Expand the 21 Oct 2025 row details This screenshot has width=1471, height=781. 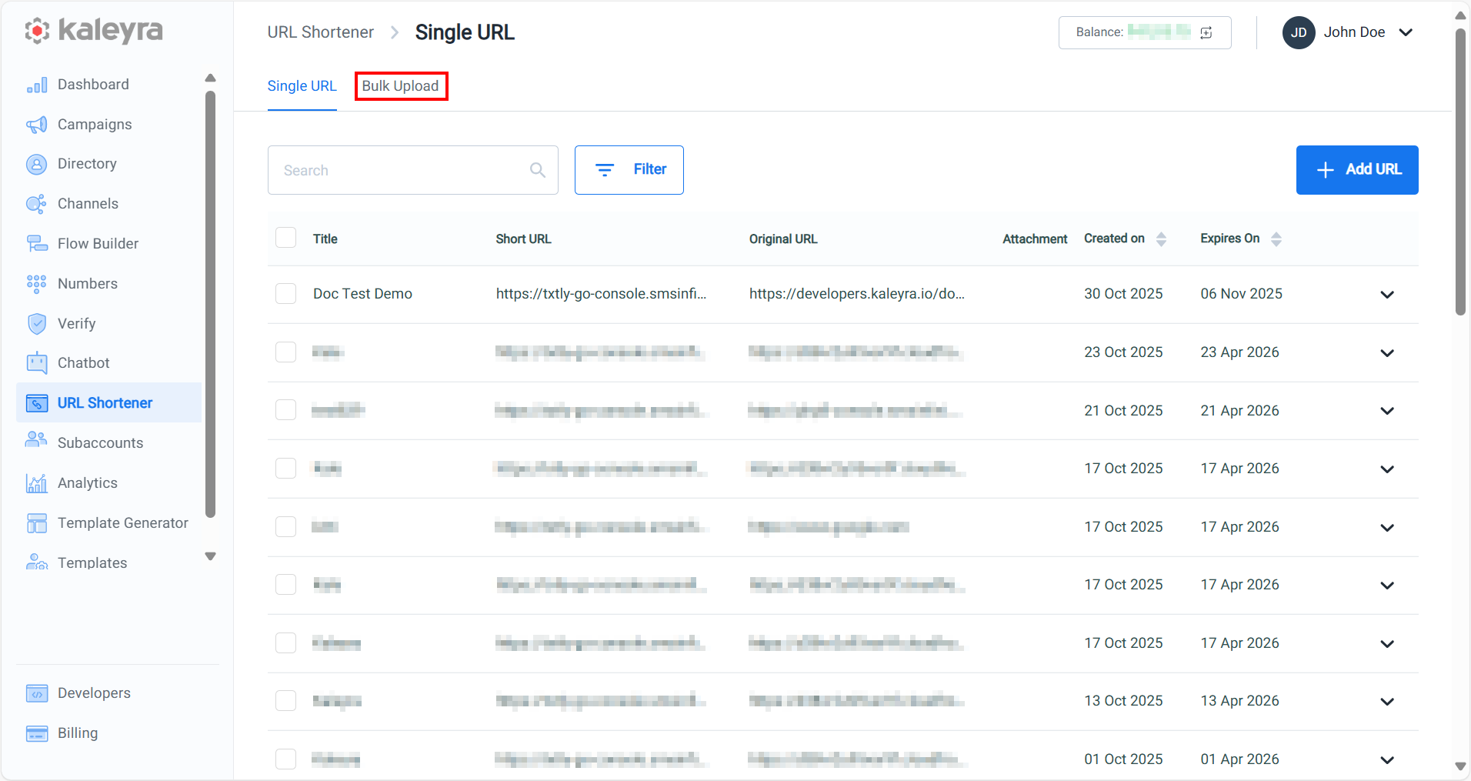1387,411
